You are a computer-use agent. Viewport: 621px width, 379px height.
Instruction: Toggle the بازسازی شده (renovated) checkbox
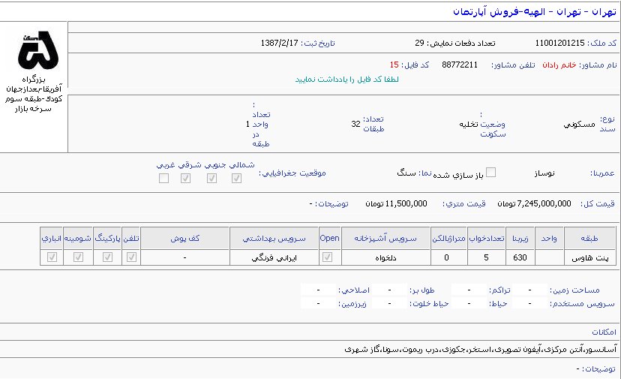click(x=491, y=172)
